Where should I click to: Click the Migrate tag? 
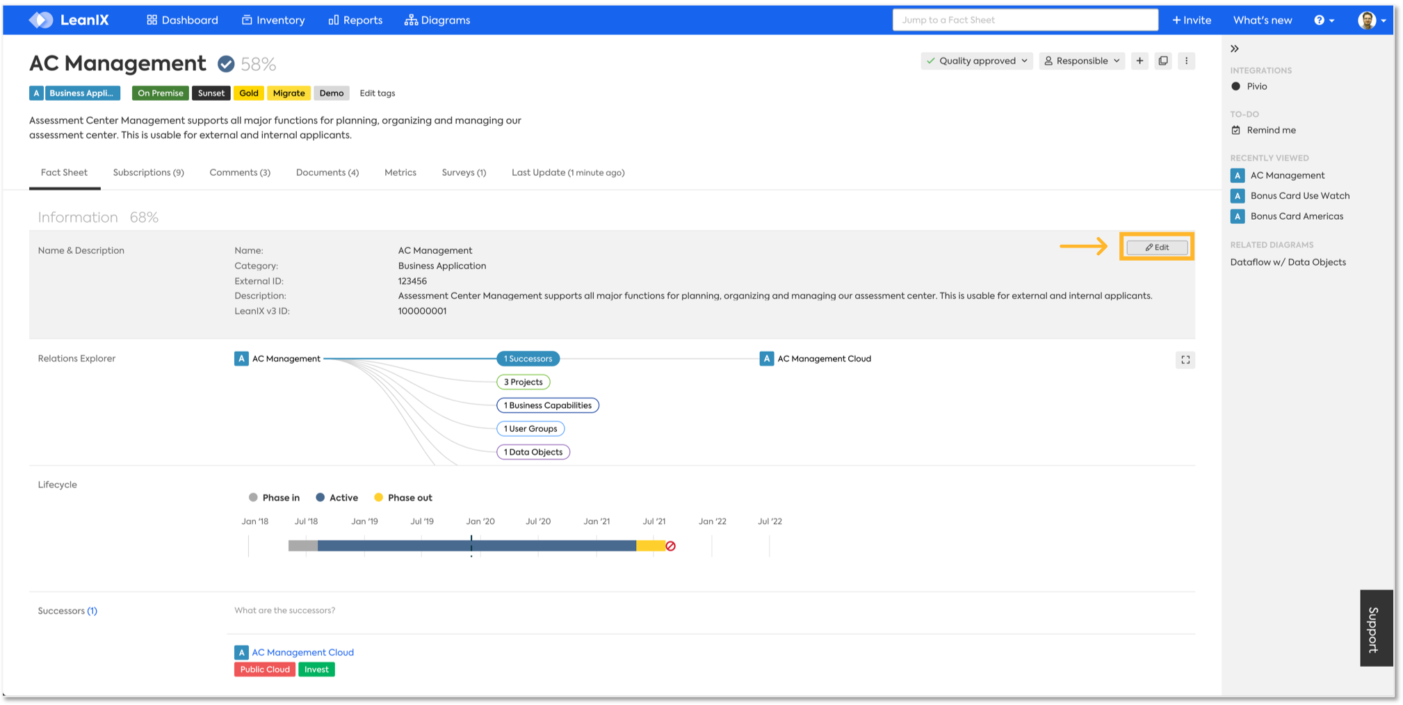pyautogui.click(x=289, y=93)
